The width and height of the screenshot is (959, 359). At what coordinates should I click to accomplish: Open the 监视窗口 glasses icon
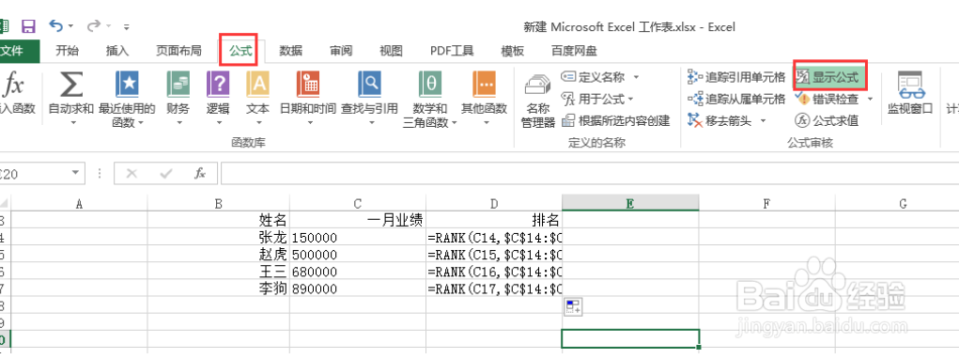(910, 85)
